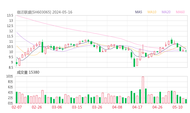Screen dimensions: 190x113
Task: Select the 02-07 date label
Action: coord(16,107)
